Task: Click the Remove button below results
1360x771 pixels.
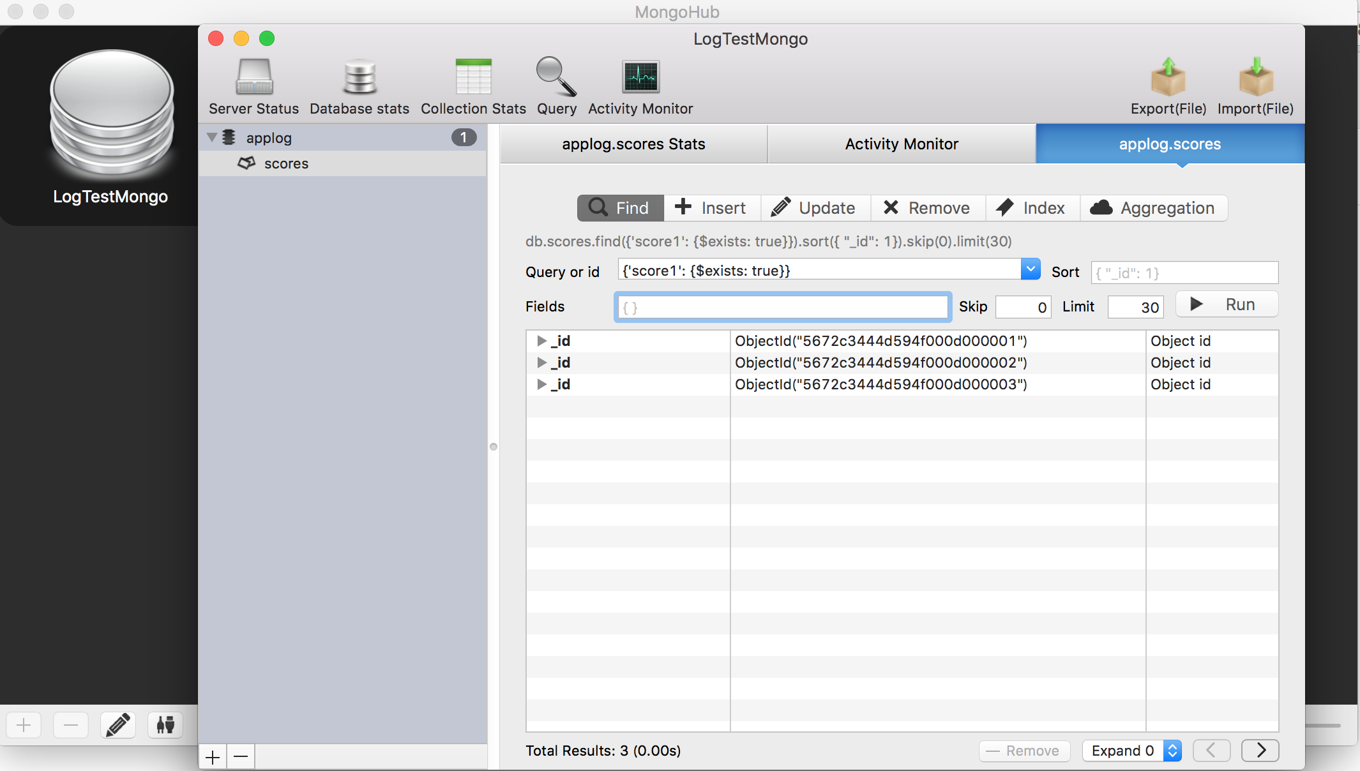Action: pyautogui.click(x=1024, y=751)
